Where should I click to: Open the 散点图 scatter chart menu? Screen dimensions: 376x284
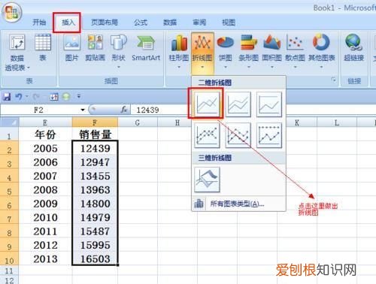point(296,51)
